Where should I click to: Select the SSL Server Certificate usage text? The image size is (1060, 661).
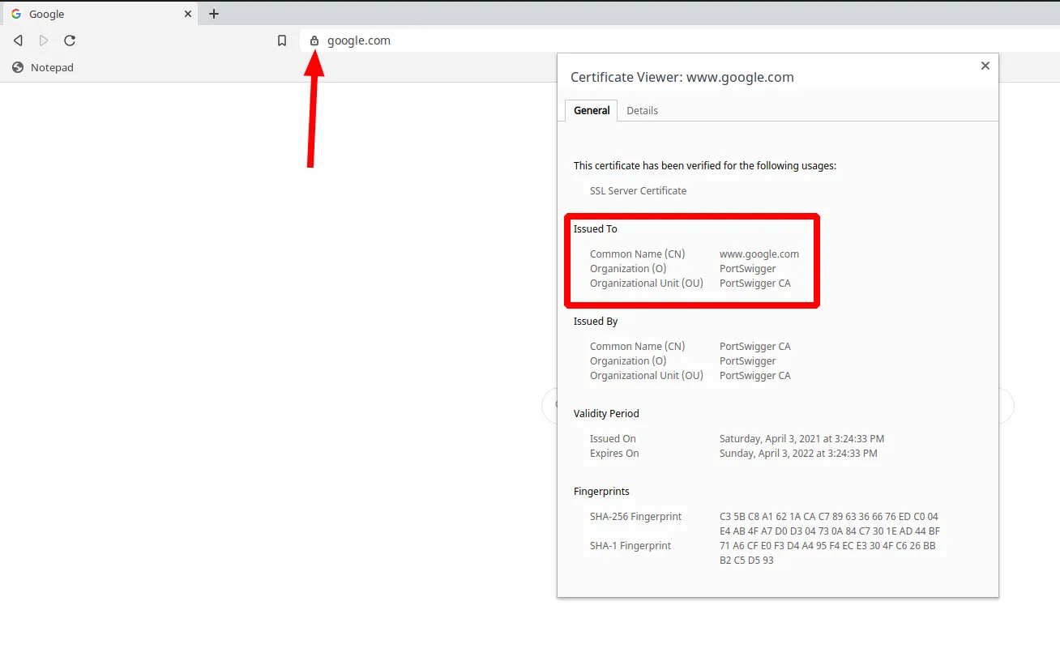(x=638, y=190)
